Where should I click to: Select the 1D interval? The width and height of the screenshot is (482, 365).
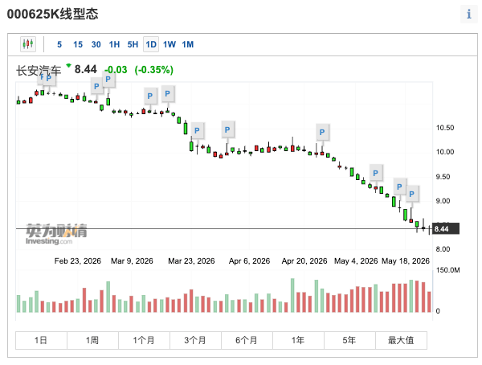pyautogui.click(x=151, y=45)
